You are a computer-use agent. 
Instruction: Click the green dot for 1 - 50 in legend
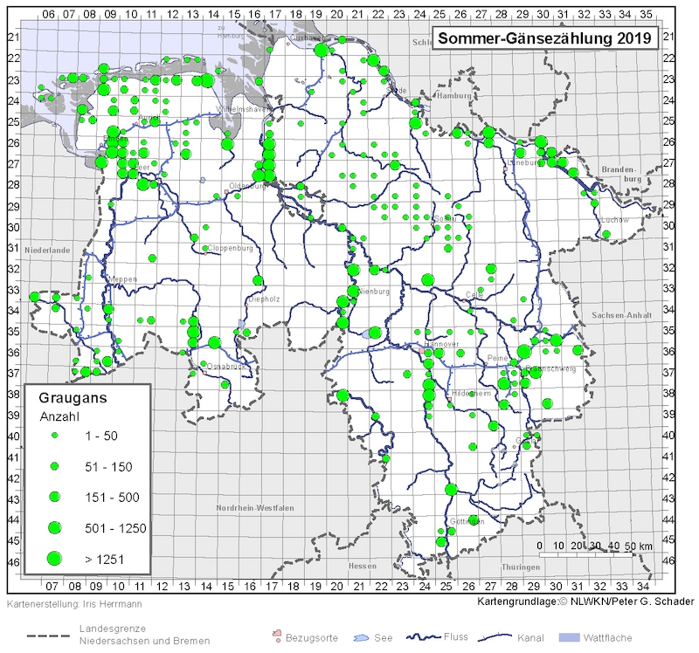tap(54, 435)
